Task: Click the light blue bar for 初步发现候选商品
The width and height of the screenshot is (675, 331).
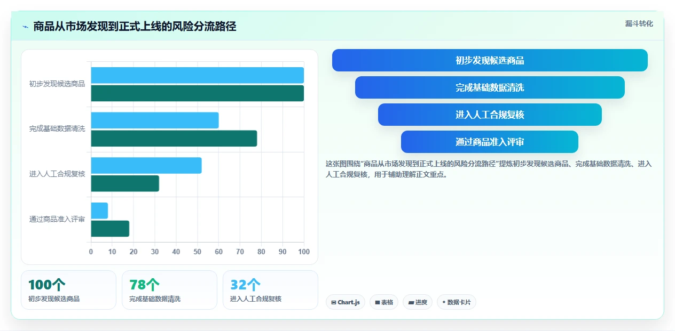Action: (x=198, y=75)
